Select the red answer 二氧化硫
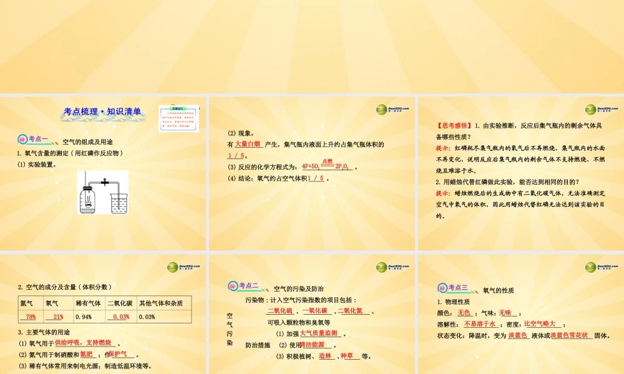The width and height of the screenshot is (624, 374). pos(280,311)
